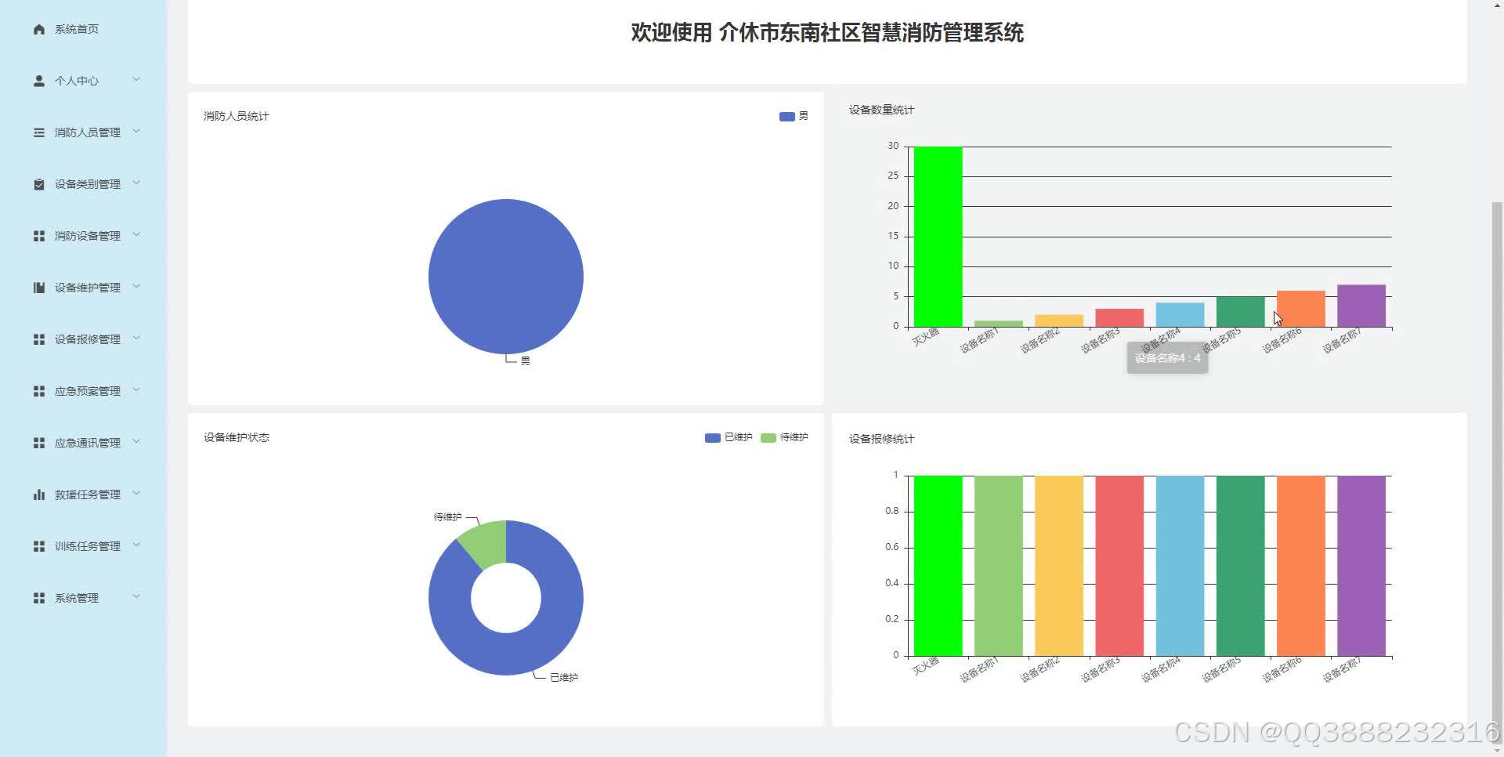Expand the 消防人员管理 chevron
This screenshot has width=1504, height=757.
click(136, 131)
